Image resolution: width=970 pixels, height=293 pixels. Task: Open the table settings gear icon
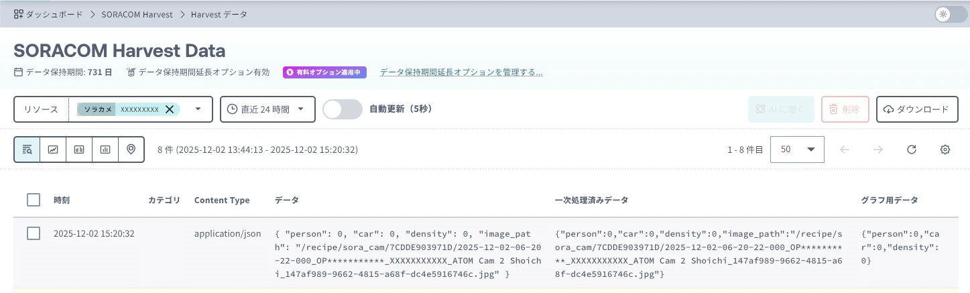click(945, 150)
